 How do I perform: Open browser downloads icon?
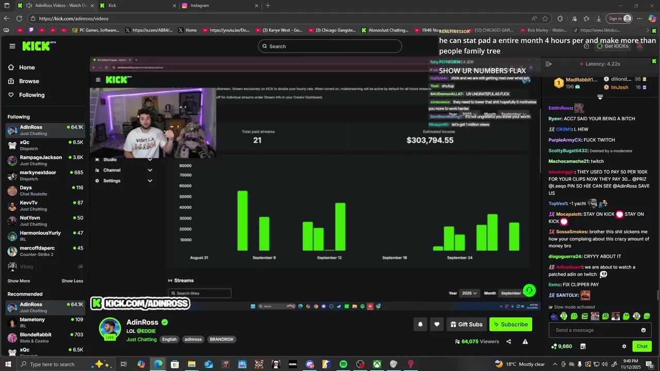click(x=599, y=19)
